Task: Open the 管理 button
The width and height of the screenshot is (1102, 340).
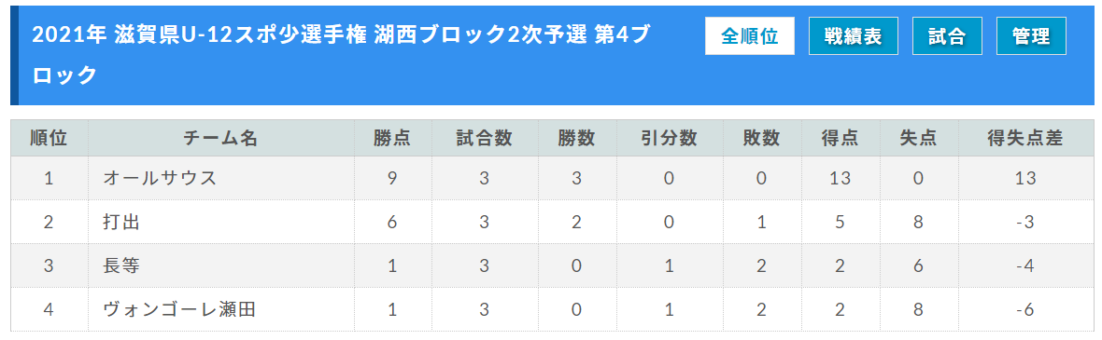Action: point(1031,36)
